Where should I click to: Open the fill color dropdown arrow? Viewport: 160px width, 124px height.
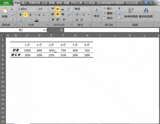[33, 20]
